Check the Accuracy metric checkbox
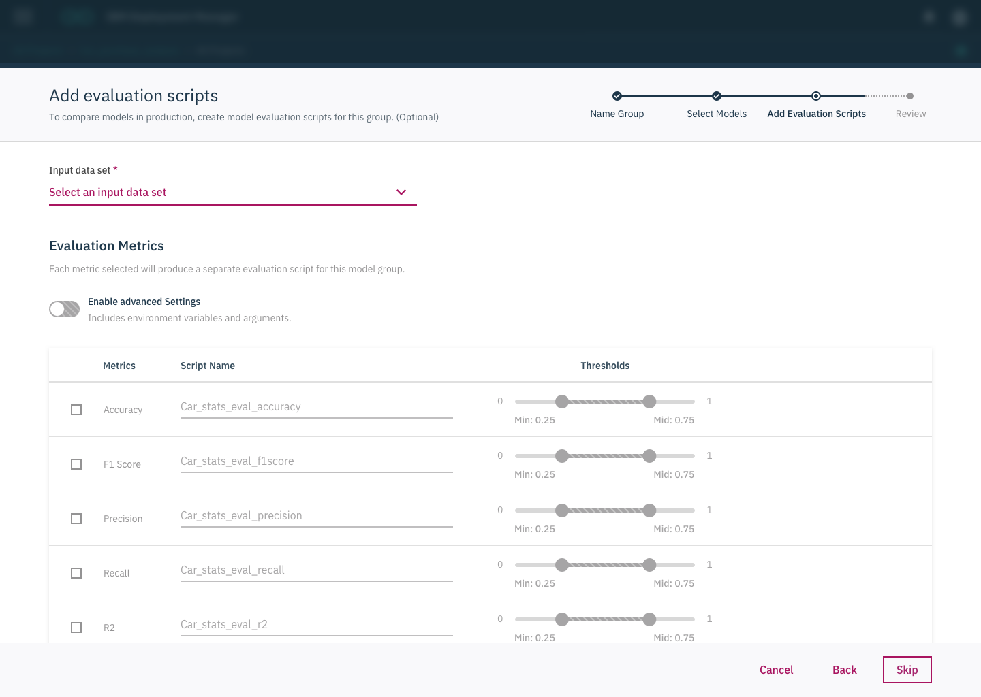Screen dimensions: 981x697 [76, 410]
